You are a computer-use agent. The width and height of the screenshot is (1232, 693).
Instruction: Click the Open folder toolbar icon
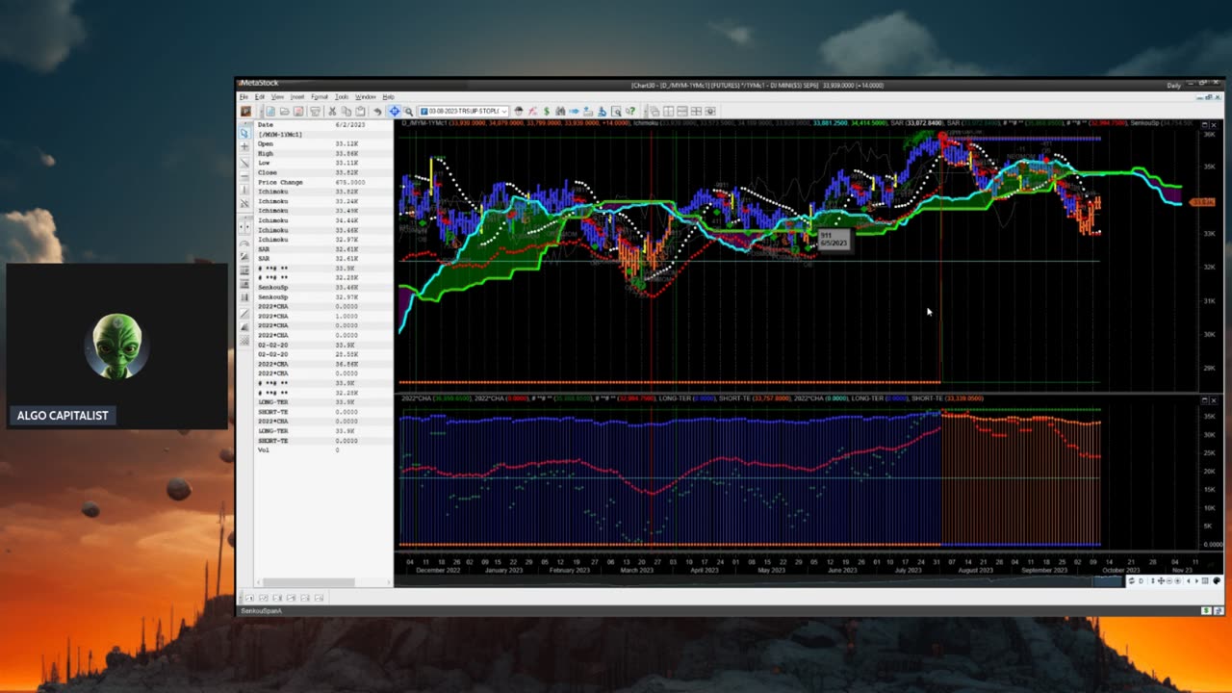point(284,111)
